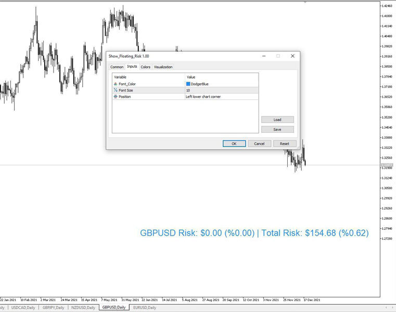This screenshot has width=396, height=312.
Task: Close the Show_Floating_Risk dialog
Action: click(x=292, y=56)
